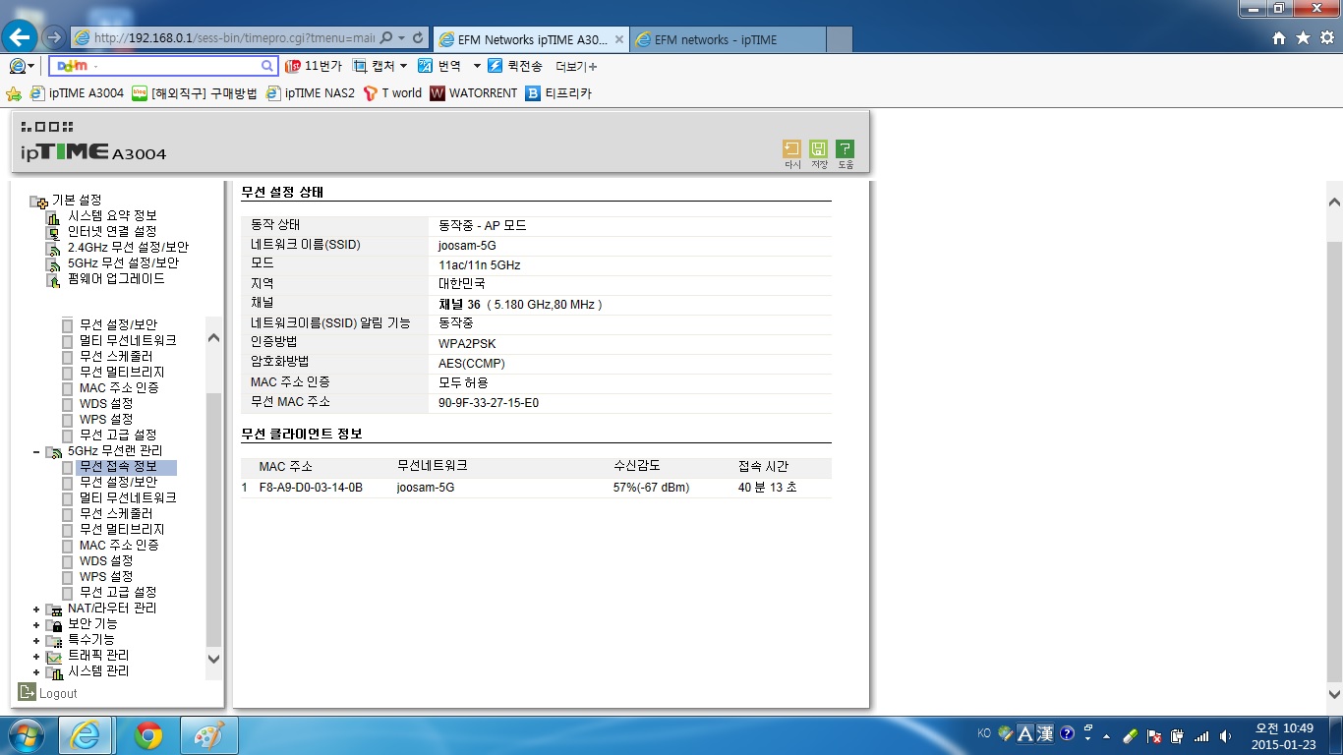The image size is (1343, 755).
Task: Open 인터넷 연결 설정 in sidebar
Action: coord(112,231)
